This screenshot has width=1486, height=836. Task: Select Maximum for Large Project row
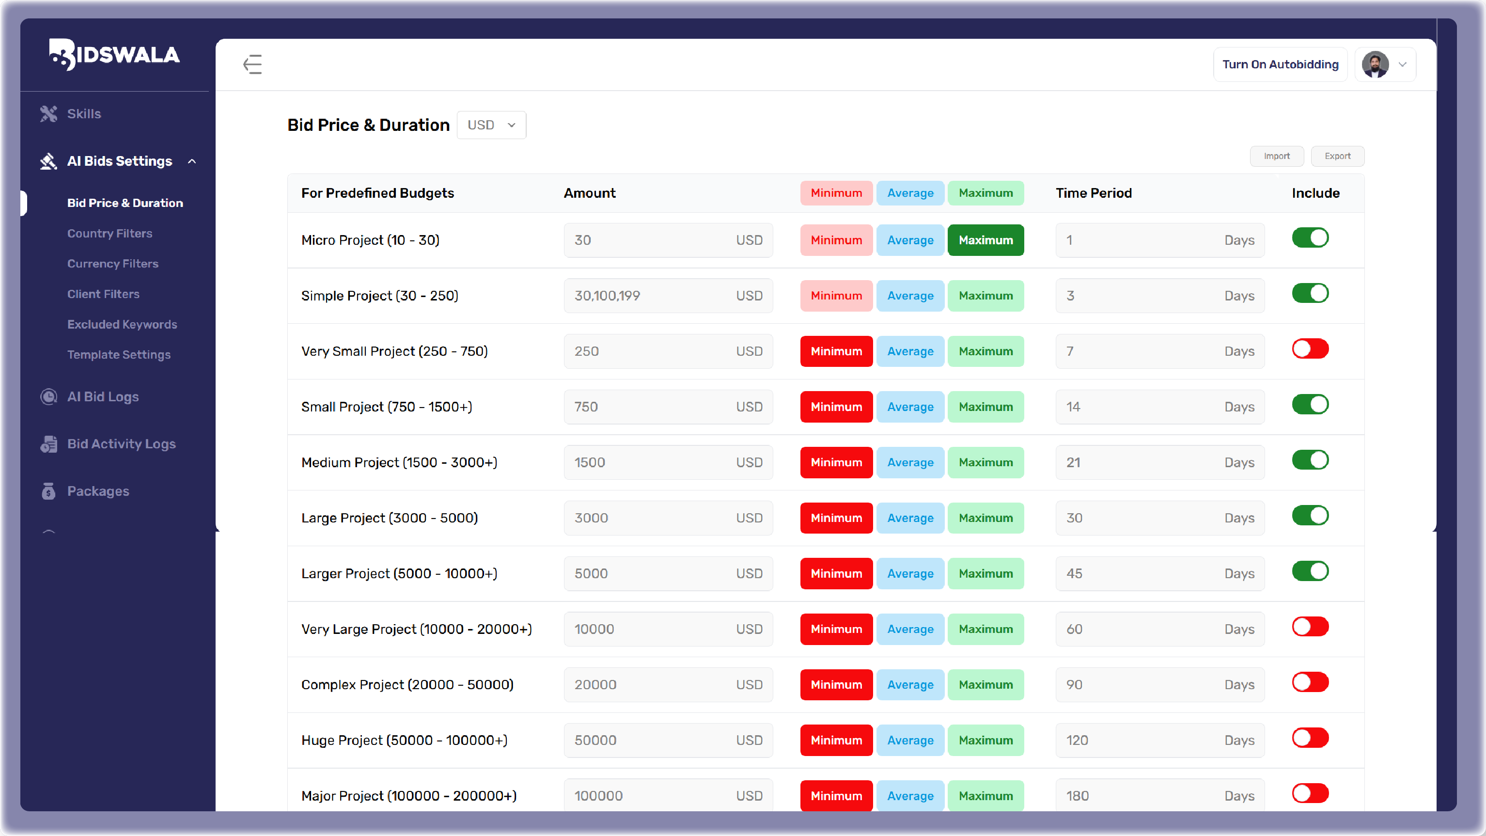point(985,518)
